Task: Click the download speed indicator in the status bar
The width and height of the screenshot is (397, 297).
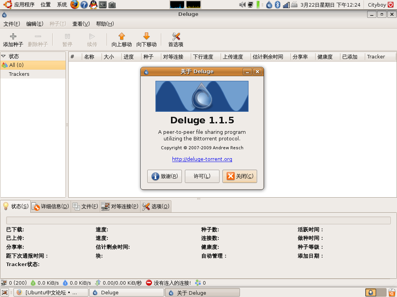Action: [x=45, y=283]
